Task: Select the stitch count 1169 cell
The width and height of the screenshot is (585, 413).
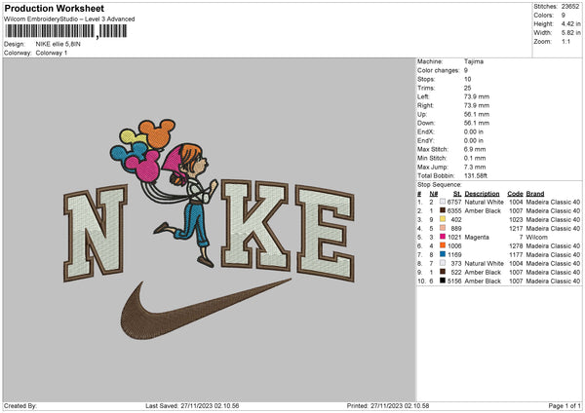Action: pos(454,254)
